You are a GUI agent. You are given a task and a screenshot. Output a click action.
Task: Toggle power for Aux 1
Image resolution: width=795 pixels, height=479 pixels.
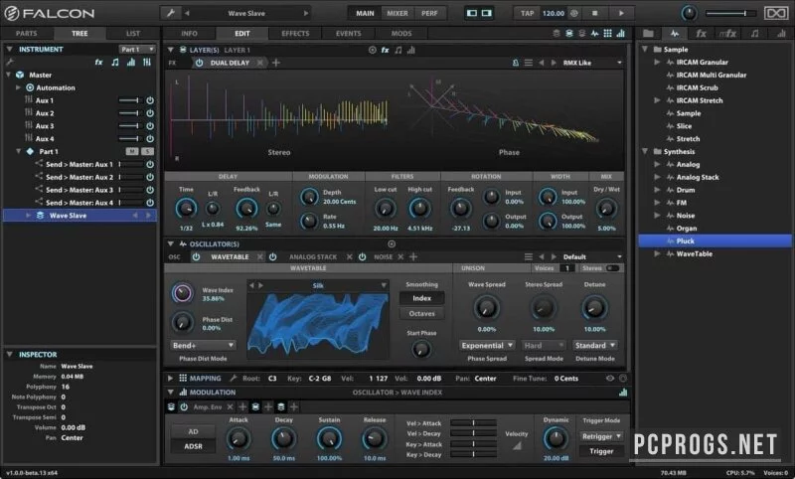point(150,100)
